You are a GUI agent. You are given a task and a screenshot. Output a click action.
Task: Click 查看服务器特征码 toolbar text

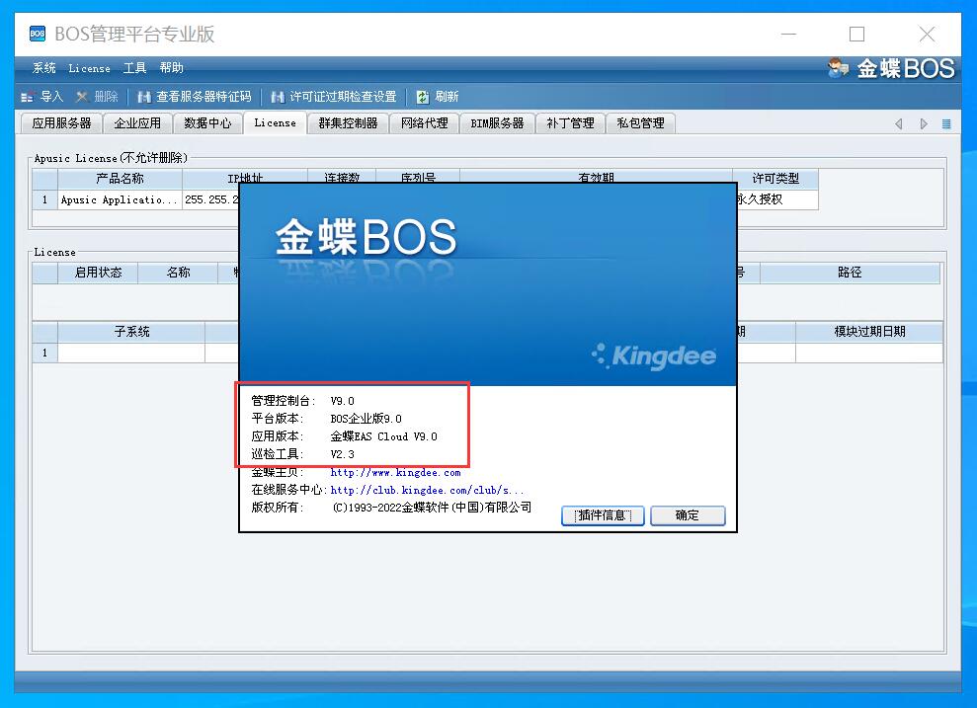(204, 97)
